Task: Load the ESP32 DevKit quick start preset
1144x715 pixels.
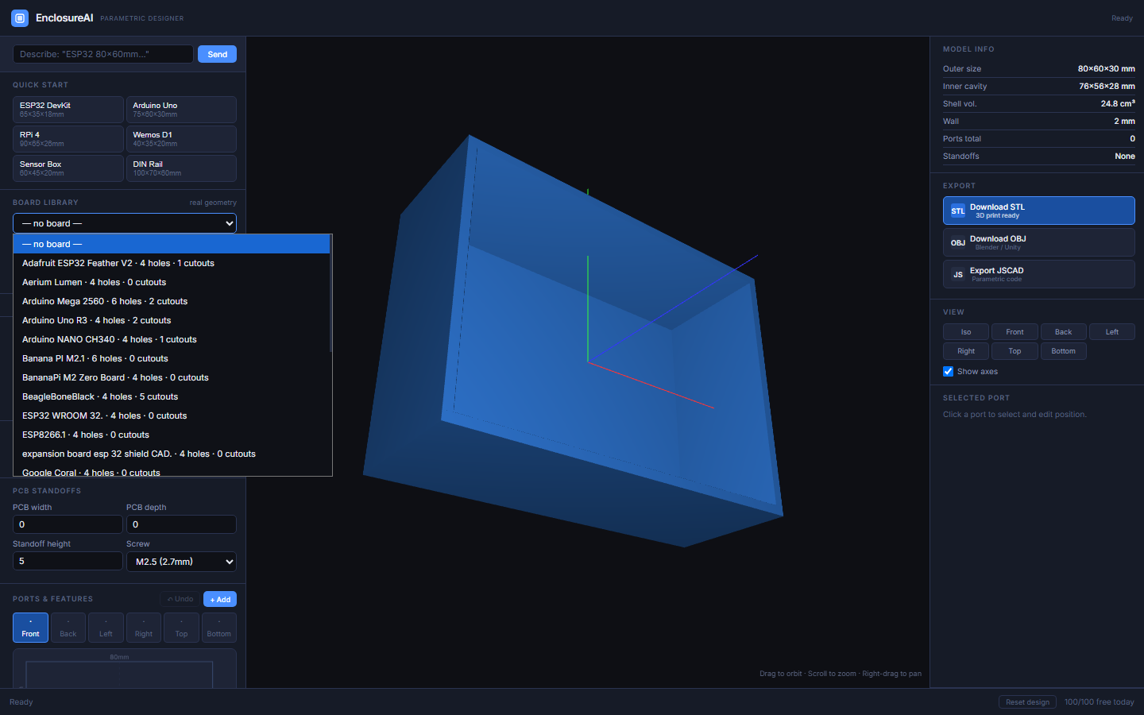Action: tap(68, 110)
